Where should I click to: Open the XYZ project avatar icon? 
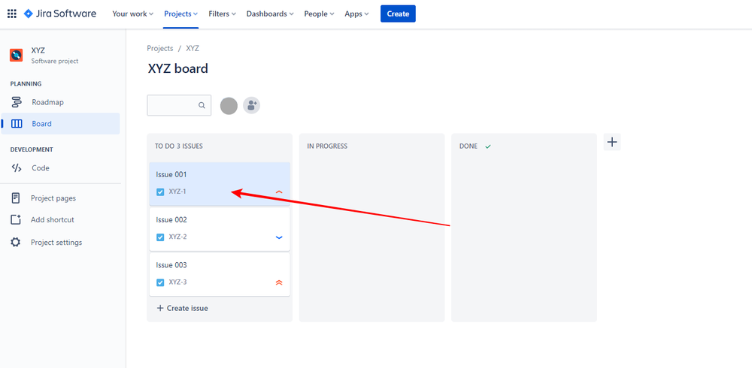click(17, 55)
